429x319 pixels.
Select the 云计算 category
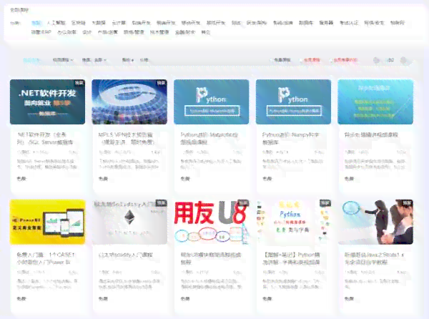(x=119, y=23)
